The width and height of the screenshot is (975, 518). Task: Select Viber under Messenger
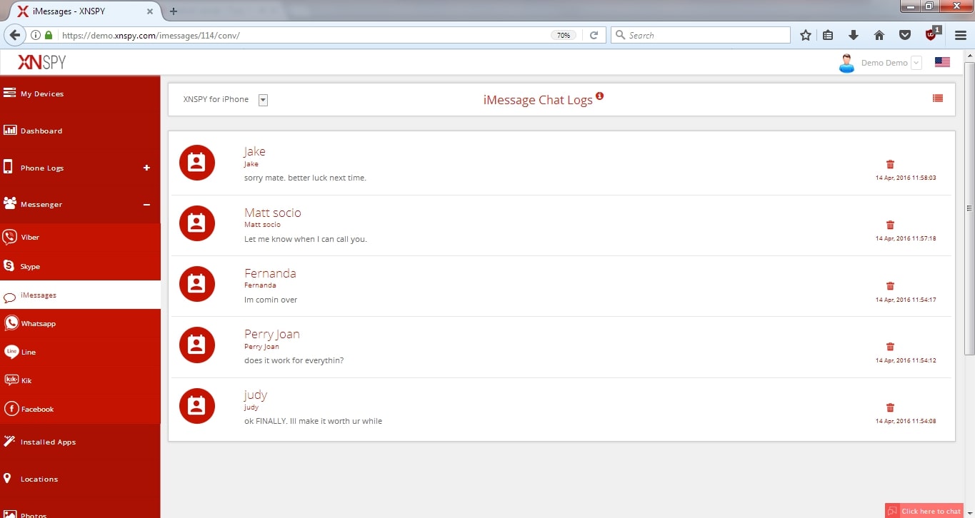point(80,237)
